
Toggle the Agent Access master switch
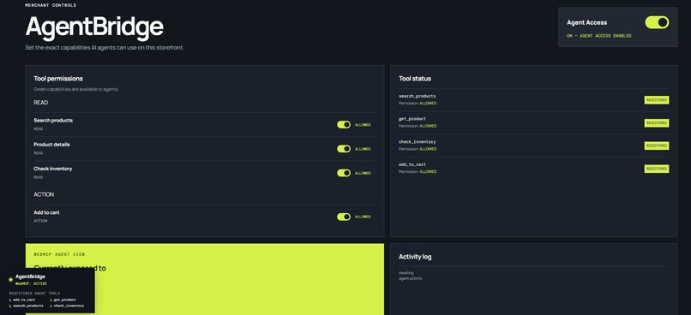coord(657,22)
